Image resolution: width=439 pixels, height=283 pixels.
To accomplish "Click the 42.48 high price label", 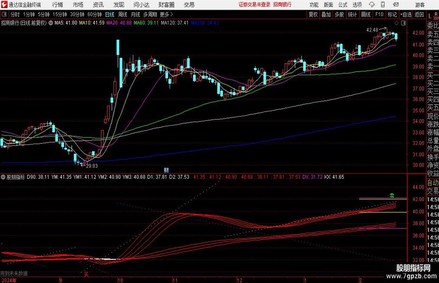I will pyautogui.click(x=372, y=30).
